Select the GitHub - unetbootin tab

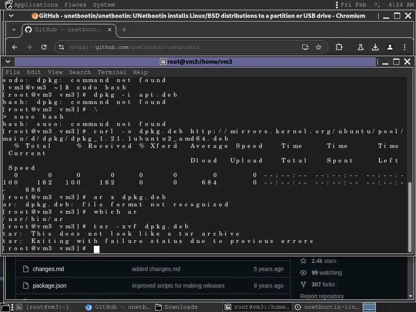[68, 30]
